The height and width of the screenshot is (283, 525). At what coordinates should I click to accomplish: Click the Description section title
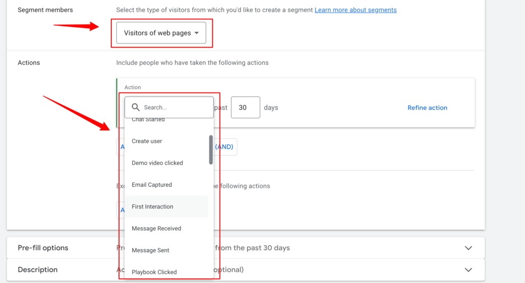coord(37,270)
